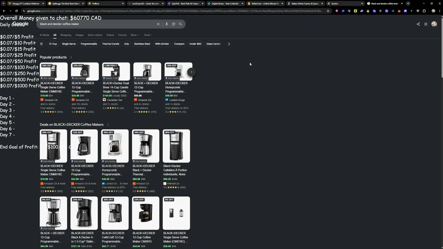Screen dimensions: 443x249
Task: Apply the Under $50 filter chip
Action: point(195,44)
